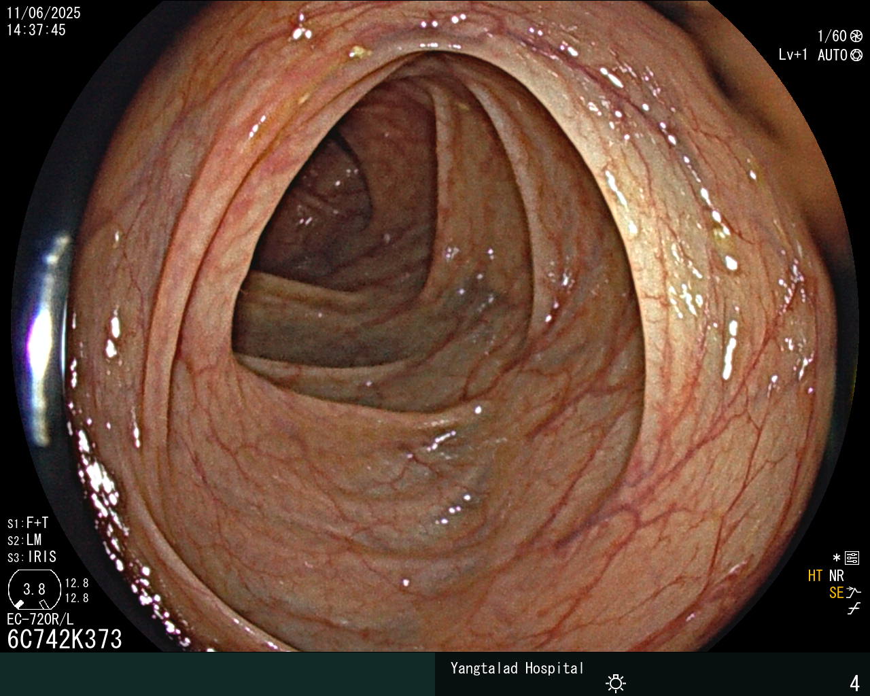Click the S3: IRIS switch assignment

pos(32,557)
